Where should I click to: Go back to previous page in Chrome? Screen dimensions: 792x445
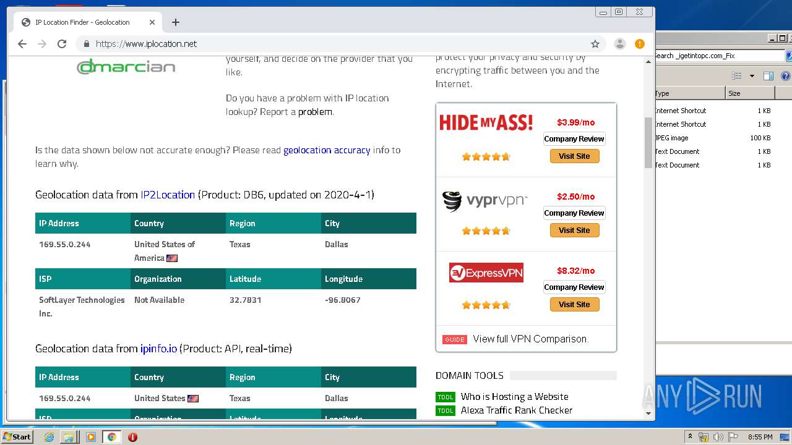tap(22, 44)
